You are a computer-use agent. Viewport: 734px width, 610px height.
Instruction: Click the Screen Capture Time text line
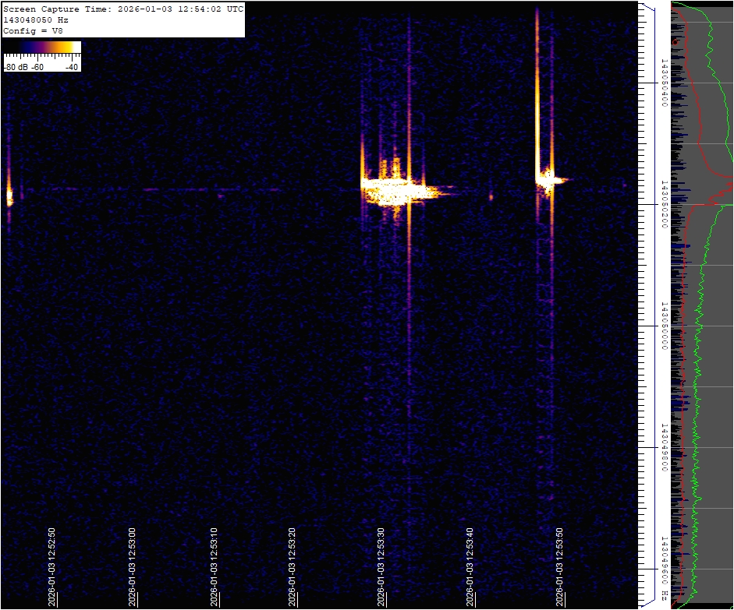click(x=123, y=9)
